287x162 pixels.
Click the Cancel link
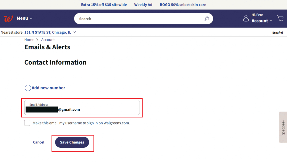click(39, 142)
